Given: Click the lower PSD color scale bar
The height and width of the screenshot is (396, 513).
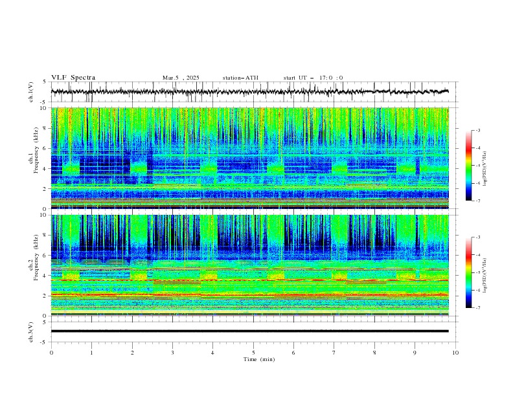Looking at the screenshot, I should point(468,272).
